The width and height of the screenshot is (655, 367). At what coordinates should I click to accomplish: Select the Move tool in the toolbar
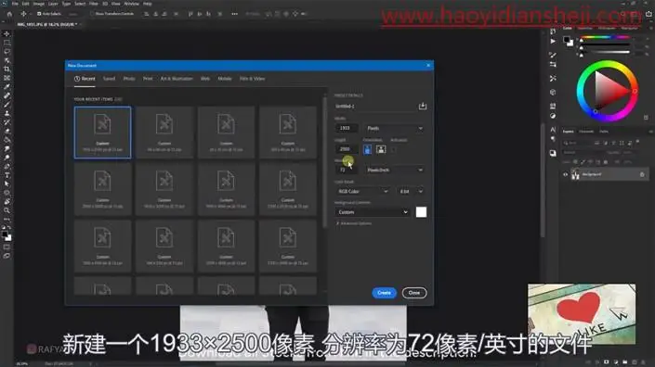pyautogui.click(x=7, y=33)
